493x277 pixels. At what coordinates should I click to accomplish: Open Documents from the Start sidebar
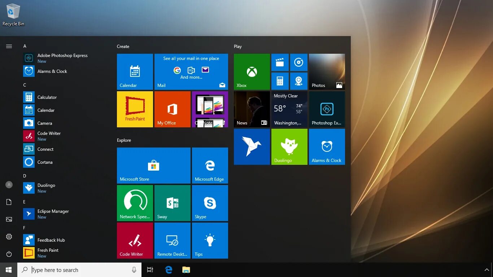point(9,202)
